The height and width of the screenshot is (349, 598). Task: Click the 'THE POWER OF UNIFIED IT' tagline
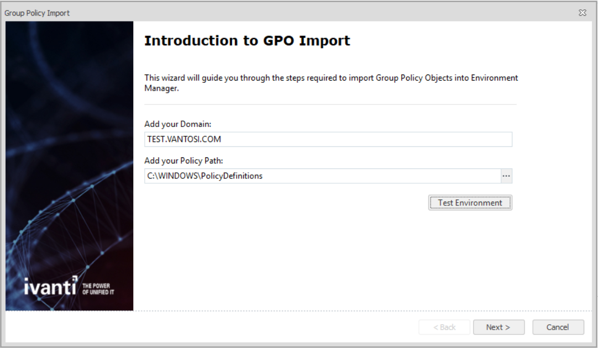click(x=96, y=289)
